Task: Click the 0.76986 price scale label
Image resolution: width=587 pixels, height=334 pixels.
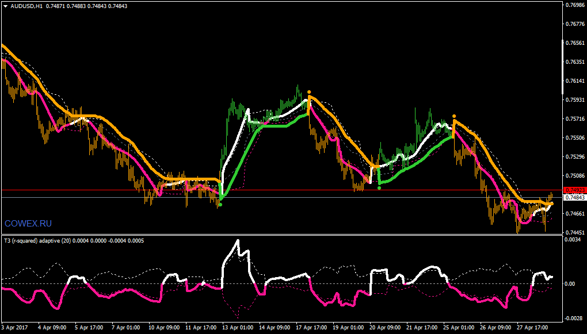Action: pyautogui.click(x=575, y=5)
